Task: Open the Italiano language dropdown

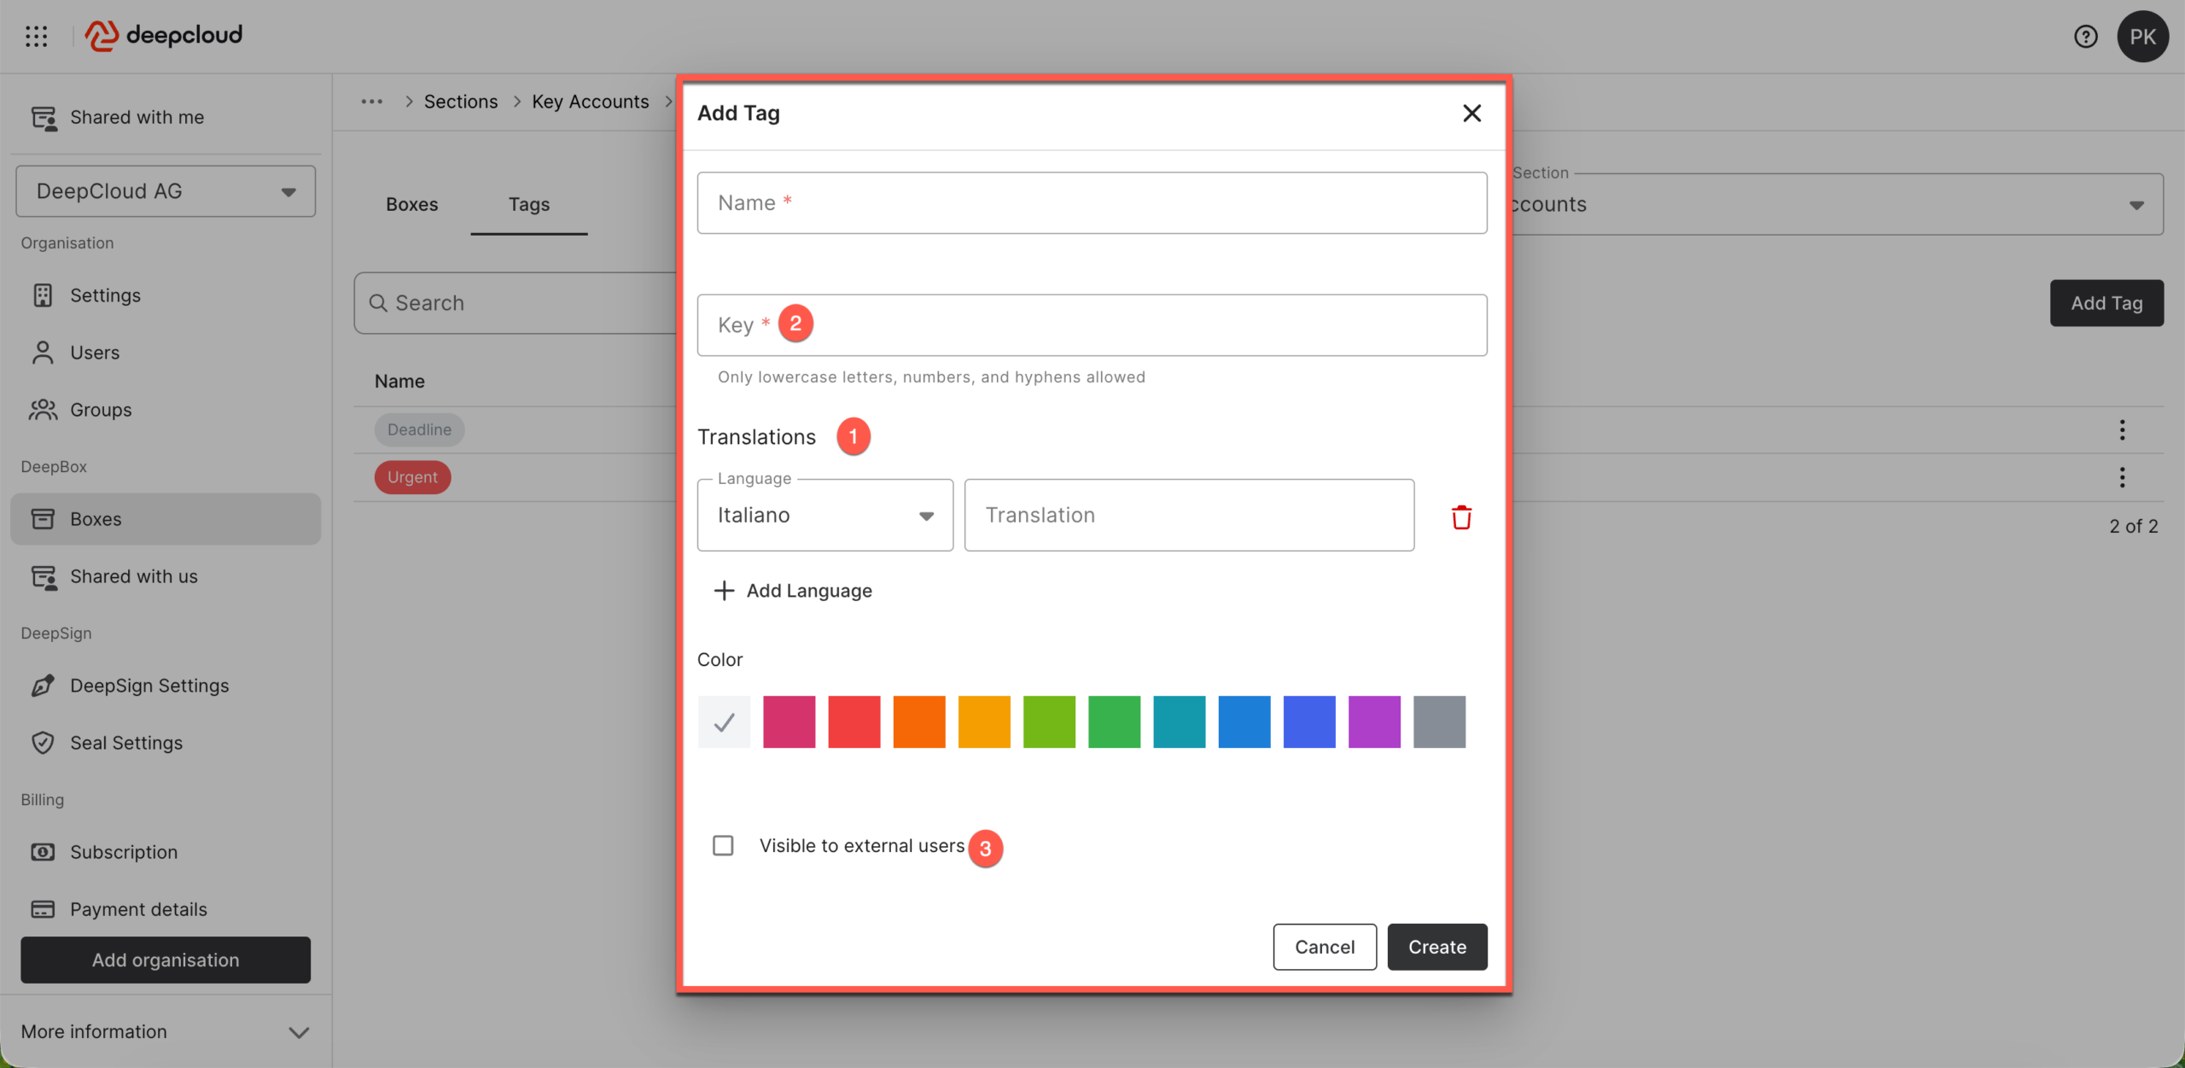Action: coord(824,516)
